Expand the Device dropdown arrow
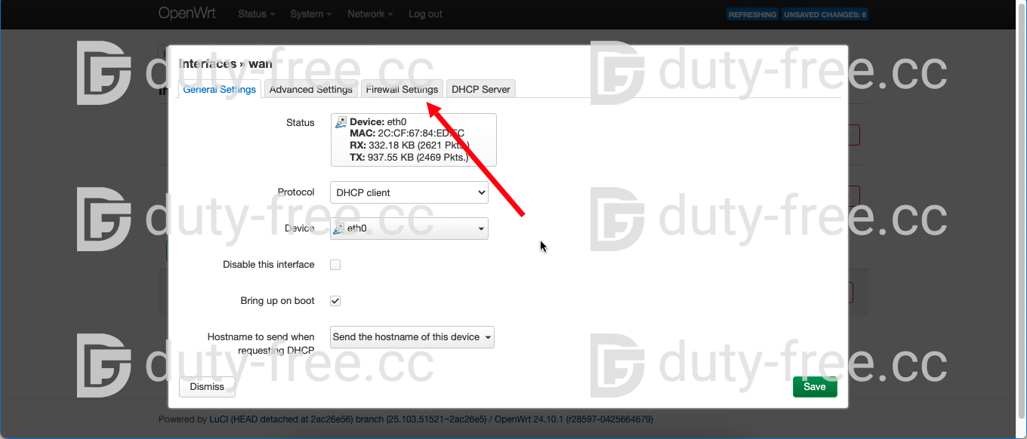This screenshot has width=1027, height=439. coord(481,229)
